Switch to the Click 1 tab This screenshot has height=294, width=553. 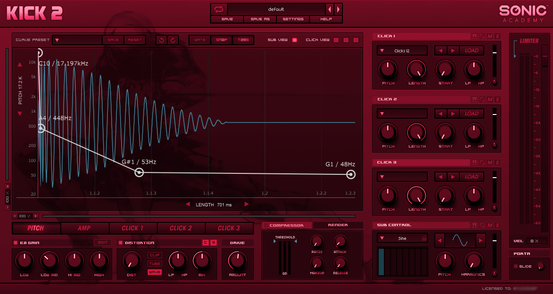point(133,228)
